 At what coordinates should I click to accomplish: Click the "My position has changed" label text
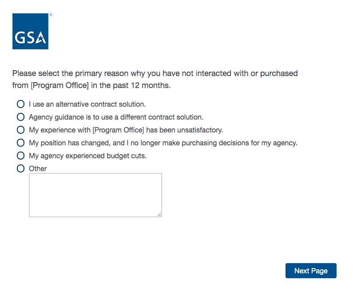(x=163, y=143)
